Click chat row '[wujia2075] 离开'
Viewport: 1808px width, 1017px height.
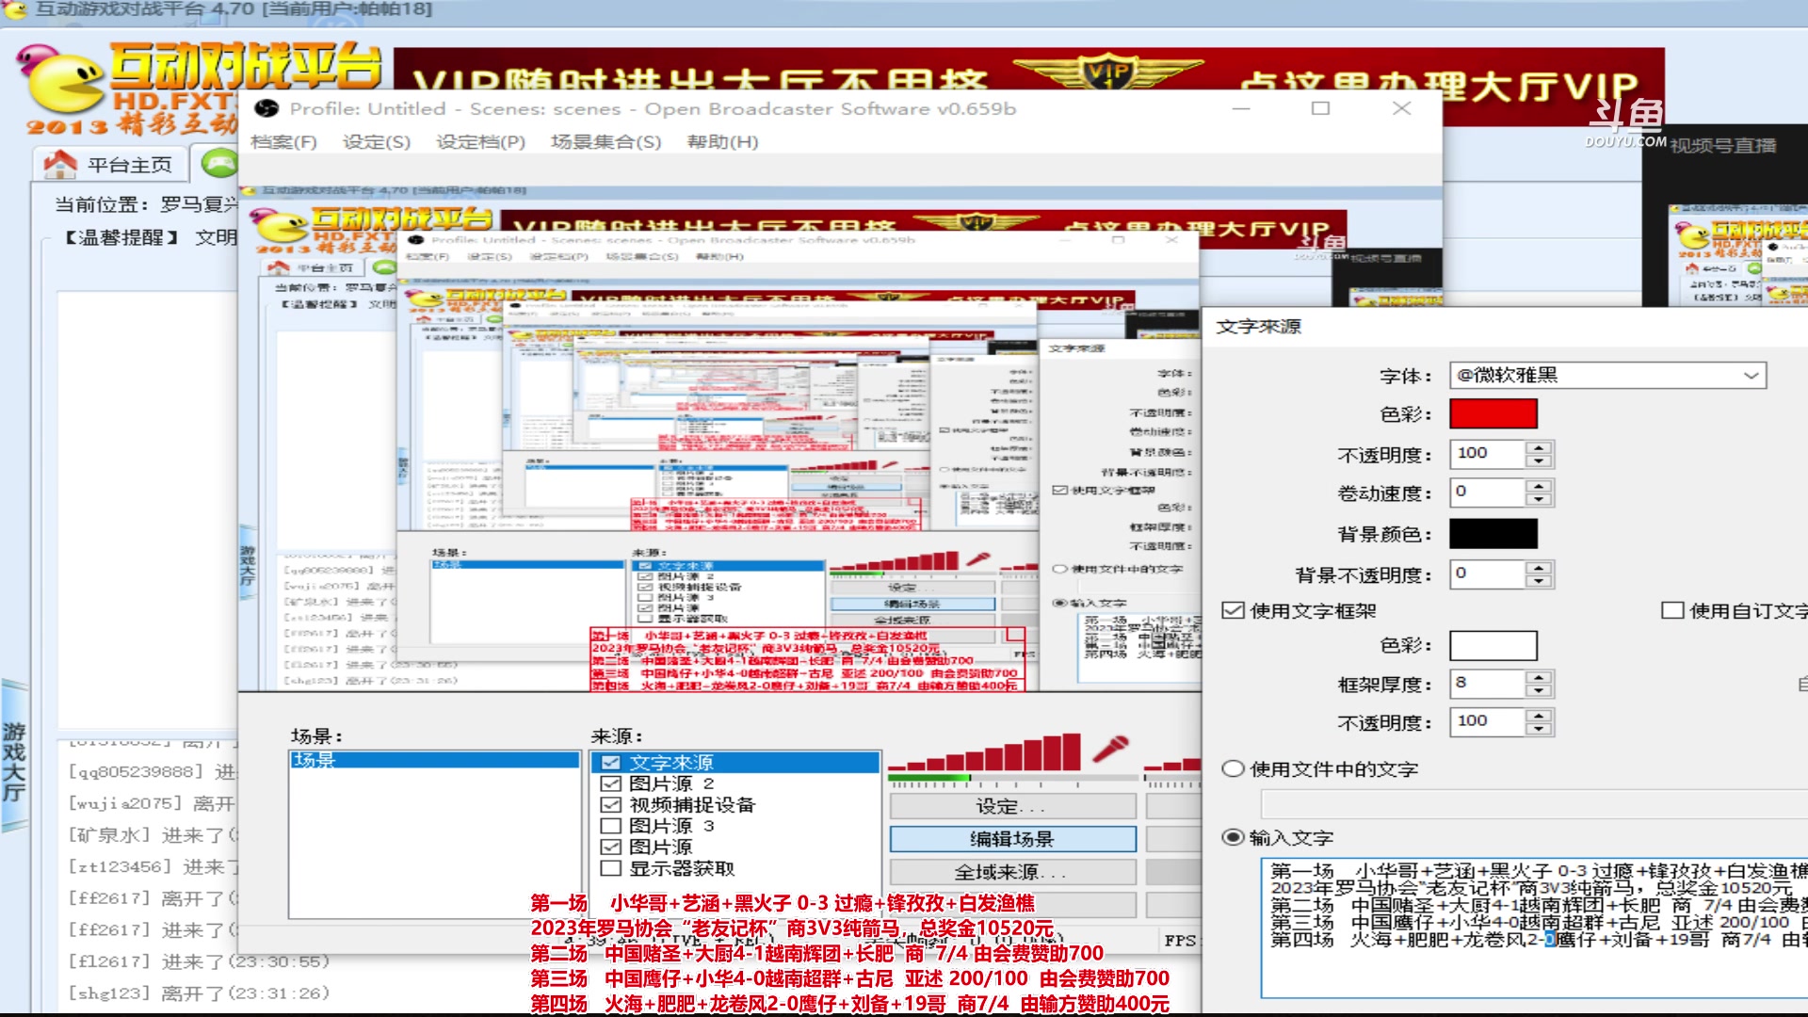(x=152, y=803)
